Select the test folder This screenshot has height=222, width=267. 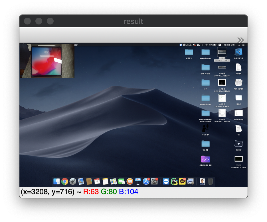[205, 85]
